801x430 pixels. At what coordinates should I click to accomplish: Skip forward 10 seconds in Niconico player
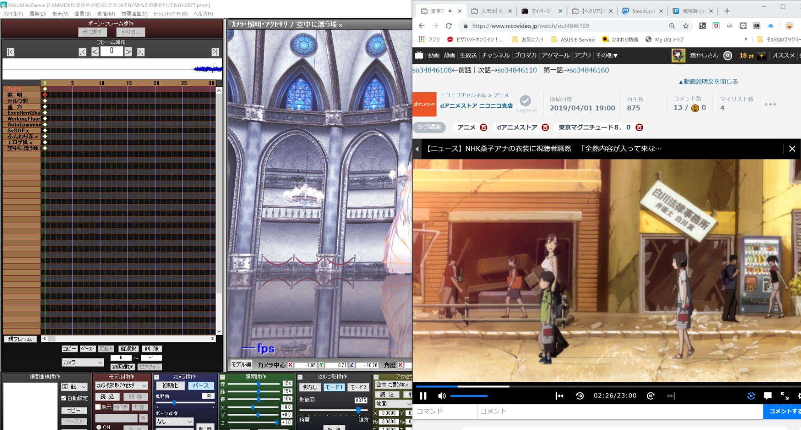[x=651, y=396]
